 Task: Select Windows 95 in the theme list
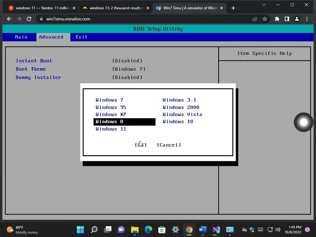pyautogui.click(x=111, y=107)
